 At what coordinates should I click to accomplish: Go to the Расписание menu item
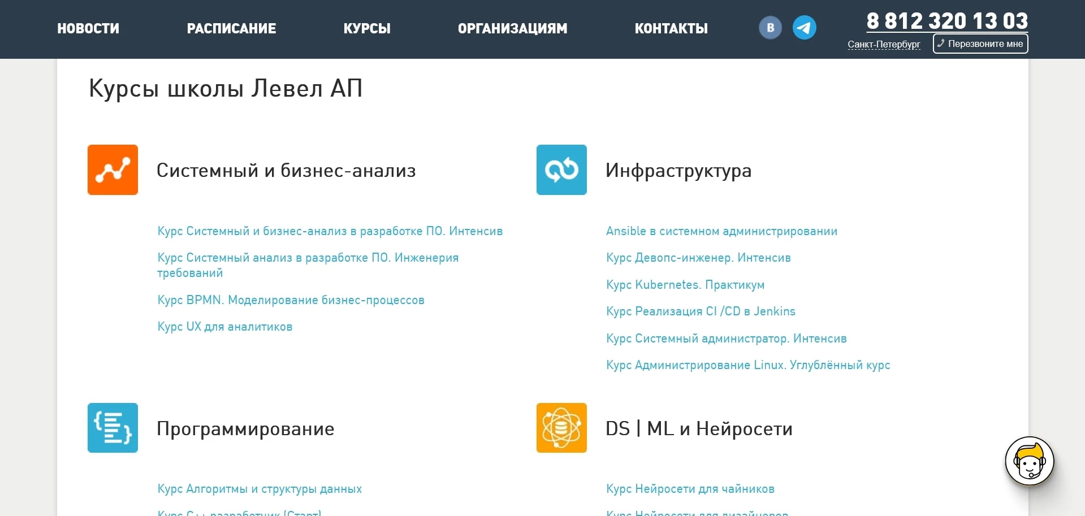click(x=231, y=28)
